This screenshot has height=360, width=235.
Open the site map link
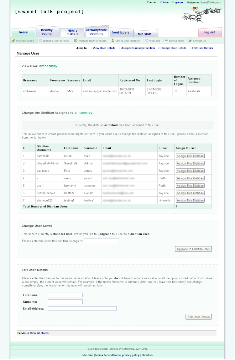click(88, 355)
